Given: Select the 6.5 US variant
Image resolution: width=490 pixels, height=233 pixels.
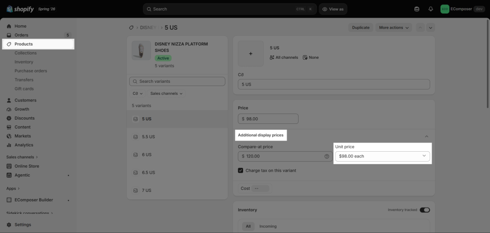Looking at the screenshot, I should [177, 172].
